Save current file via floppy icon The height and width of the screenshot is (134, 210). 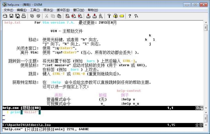click(11, 16)
